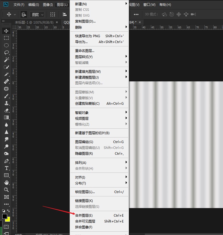Image resolution: width=223 pixels, height=235 pixels.
Task: Reset to default foreground background colors
Action: coord(3,211)
